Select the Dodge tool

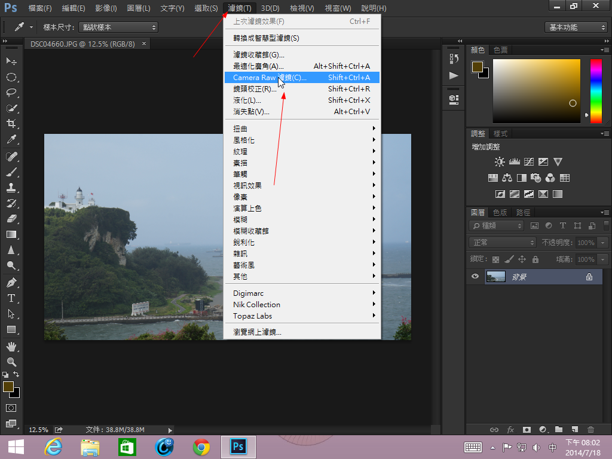[x=11, y=265]
